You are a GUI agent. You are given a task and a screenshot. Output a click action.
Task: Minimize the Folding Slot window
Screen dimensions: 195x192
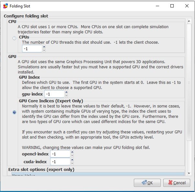point(157,6)
